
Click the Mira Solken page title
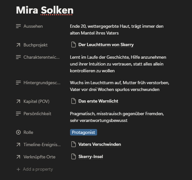point(45,10)
